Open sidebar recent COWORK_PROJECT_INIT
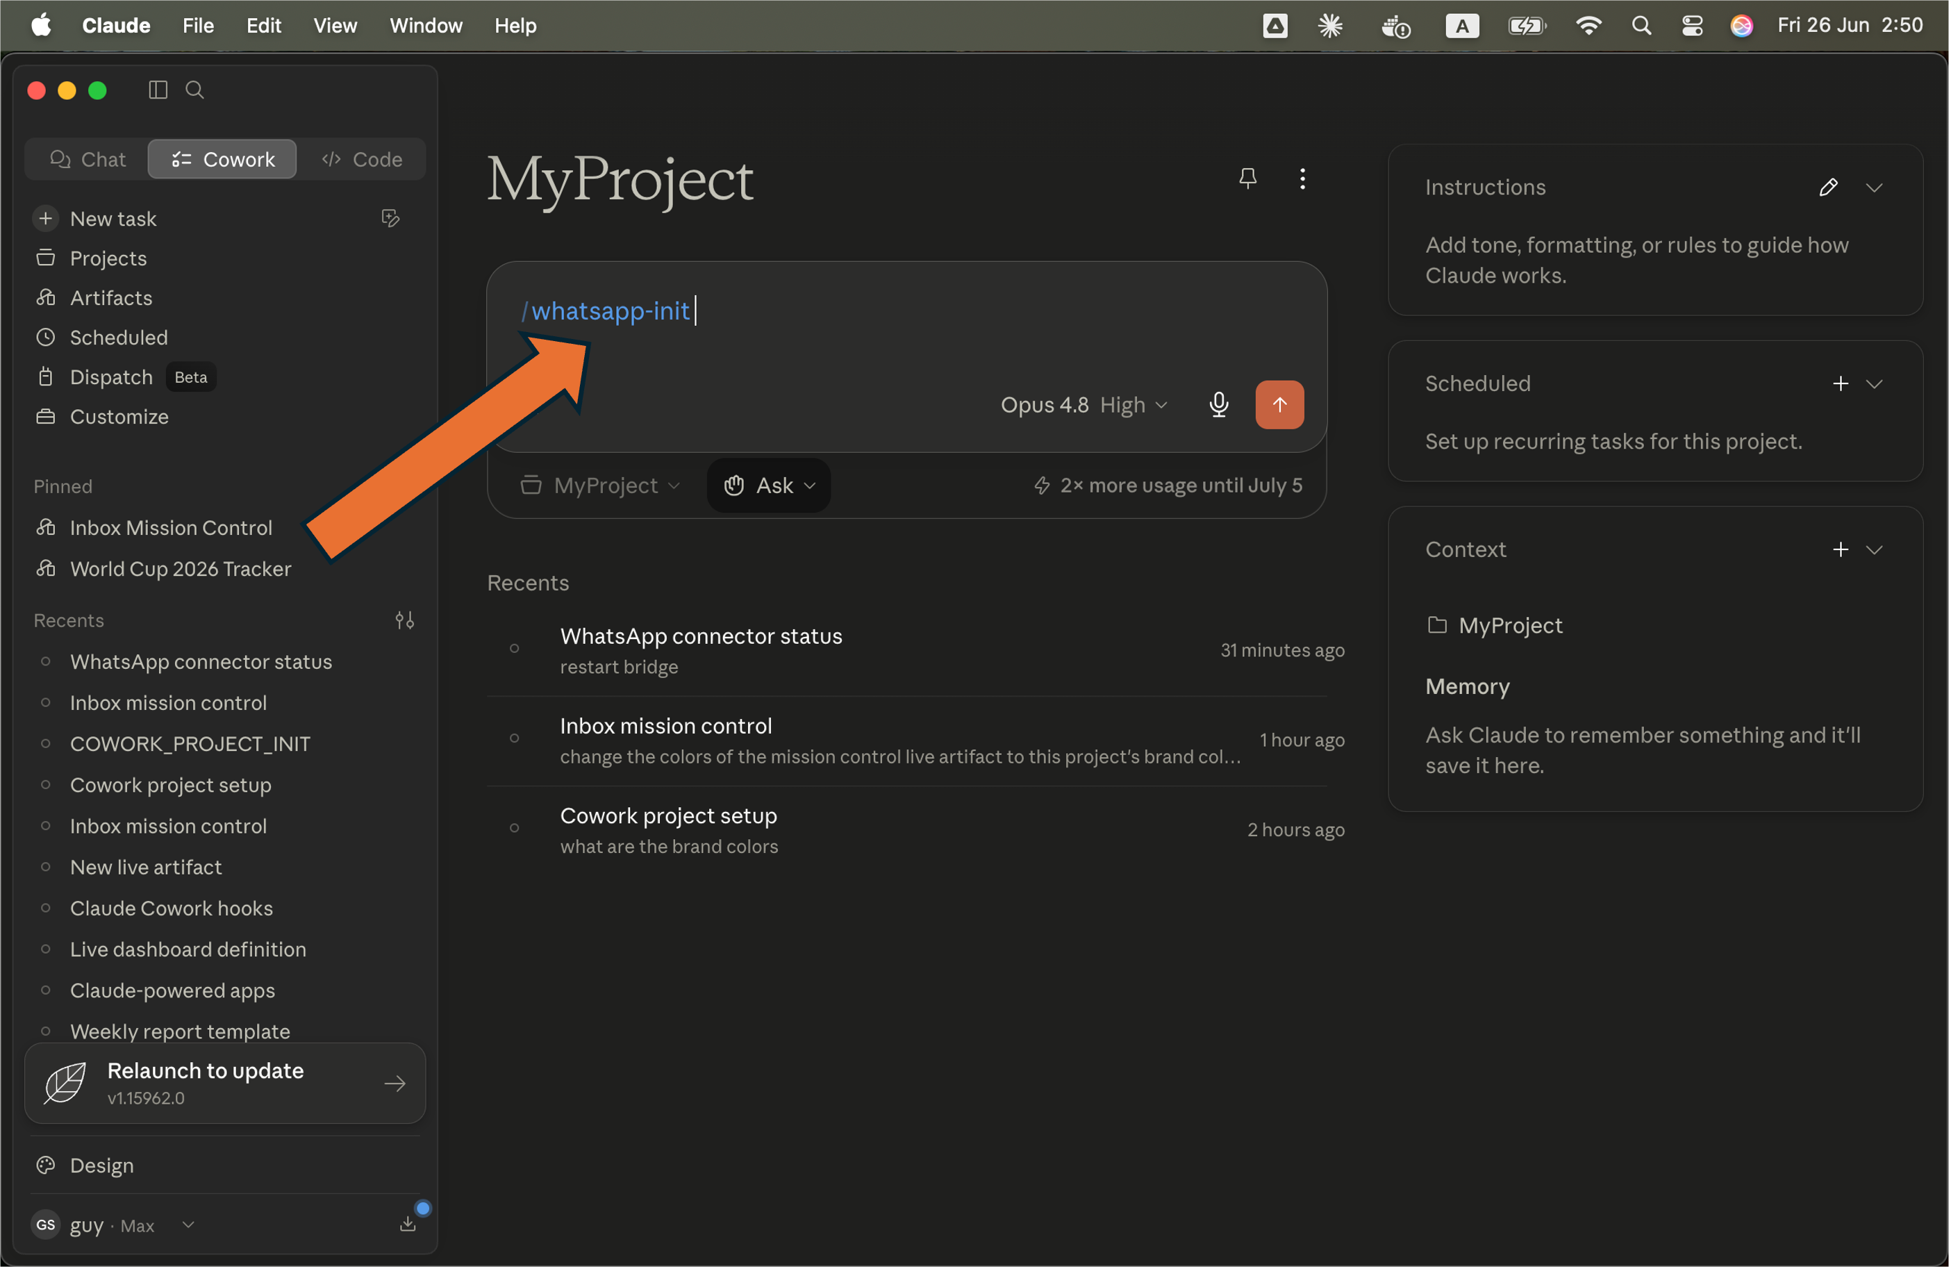 click(190, 744)
